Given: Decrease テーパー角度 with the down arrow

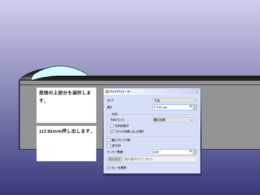Looking at the screenshot, I should 194,153.
